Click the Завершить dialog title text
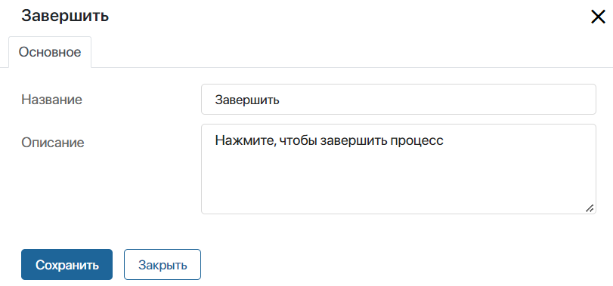This screenshot has width=613, height=286. (65, 17)
